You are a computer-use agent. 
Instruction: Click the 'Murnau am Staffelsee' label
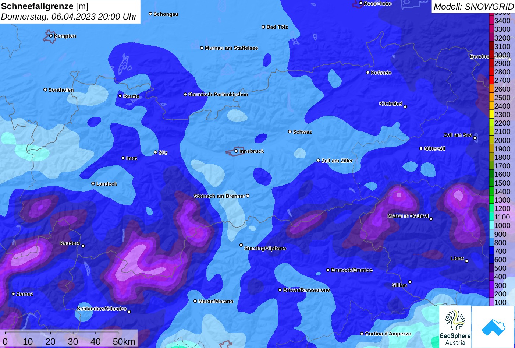click(231, 48)
